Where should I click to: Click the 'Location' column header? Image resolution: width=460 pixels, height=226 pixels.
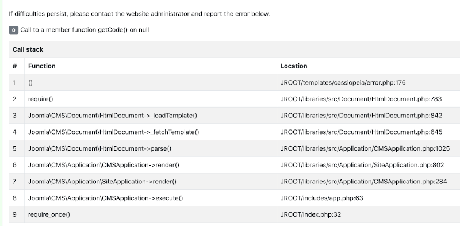click(294, 66)
